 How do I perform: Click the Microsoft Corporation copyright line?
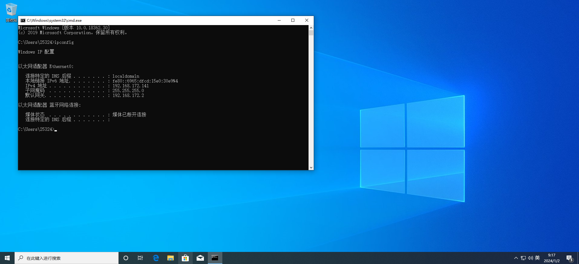73,33
